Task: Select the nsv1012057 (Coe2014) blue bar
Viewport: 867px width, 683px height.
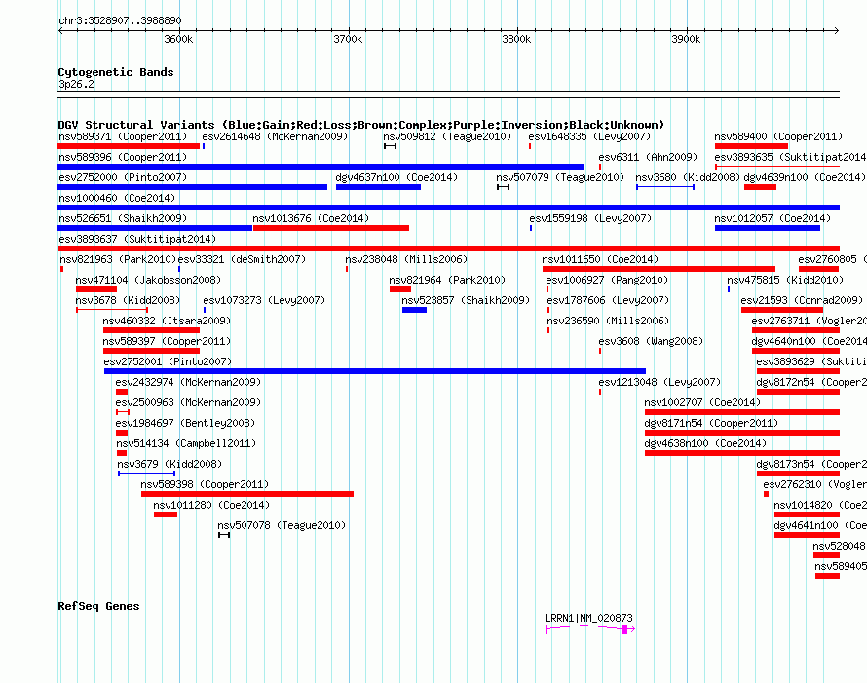Action: 768,228
